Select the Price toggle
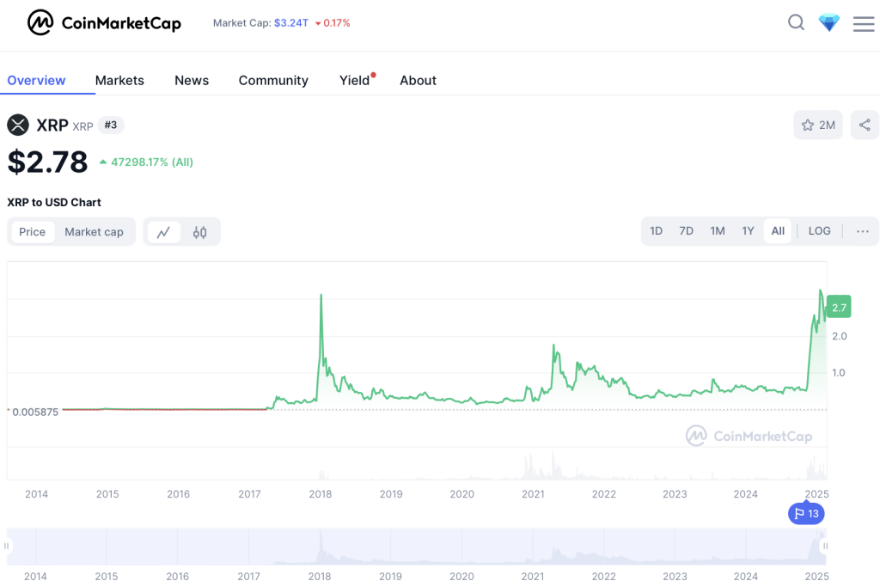The height and width of the screenshot is (587, 880). coord(33,232)
